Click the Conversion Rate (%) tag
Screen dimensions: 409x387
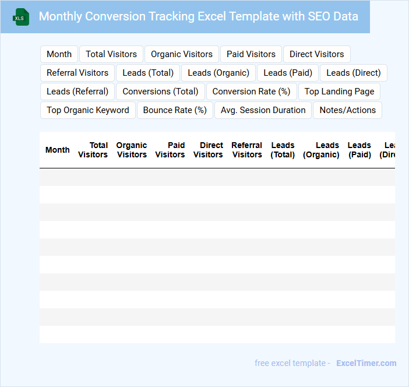[x=251, y=92]
